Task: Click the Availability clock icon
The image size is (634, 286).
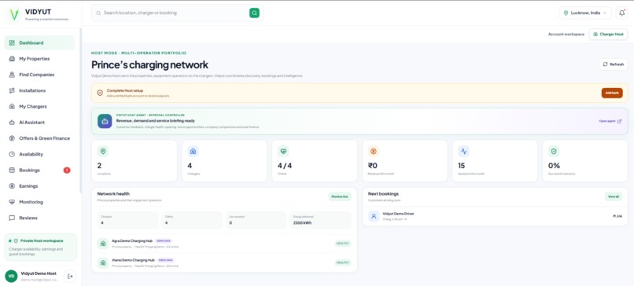Action: coord(12,154)
